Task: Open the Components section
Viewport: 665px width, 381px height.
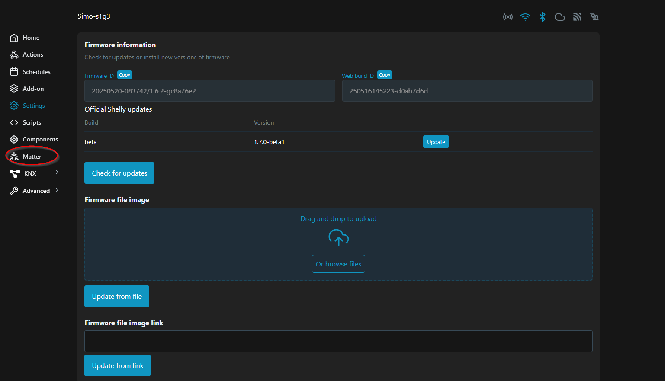Action: [40, 140]
